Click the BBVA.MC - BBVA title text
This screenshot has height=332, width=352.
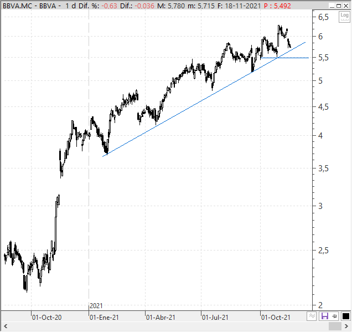(29, 6)
